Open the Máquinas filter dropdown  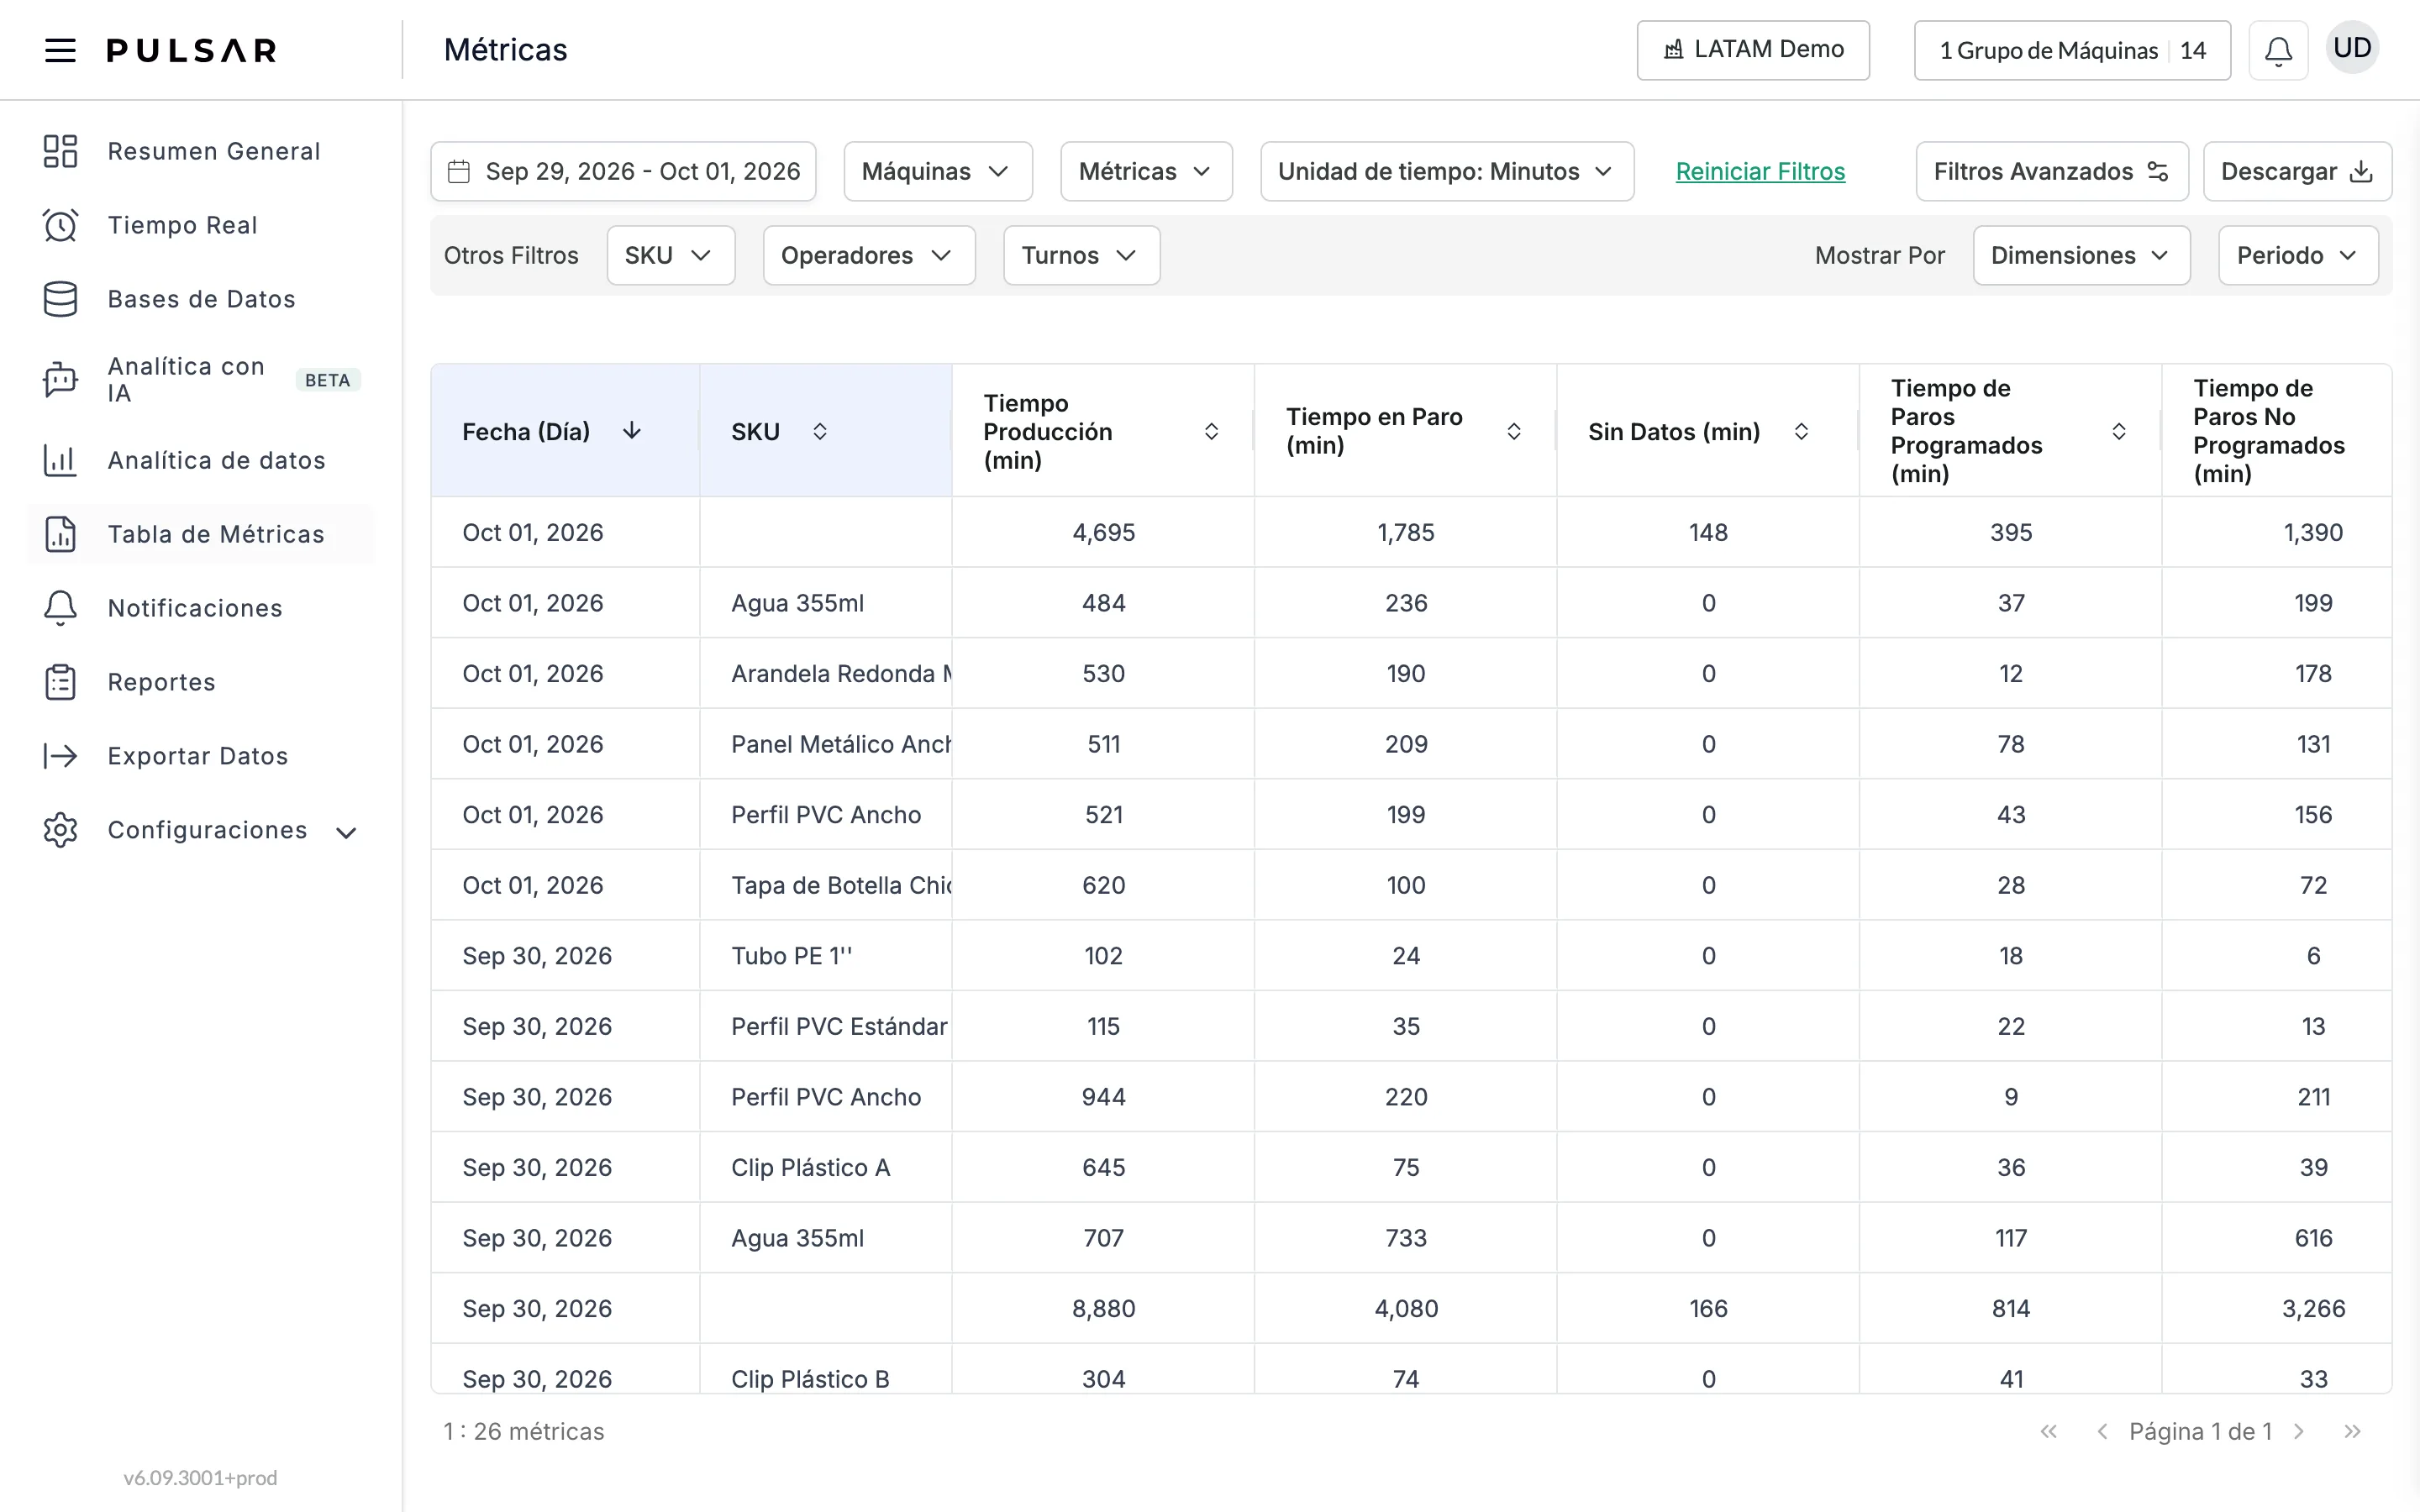click(937, 171)
